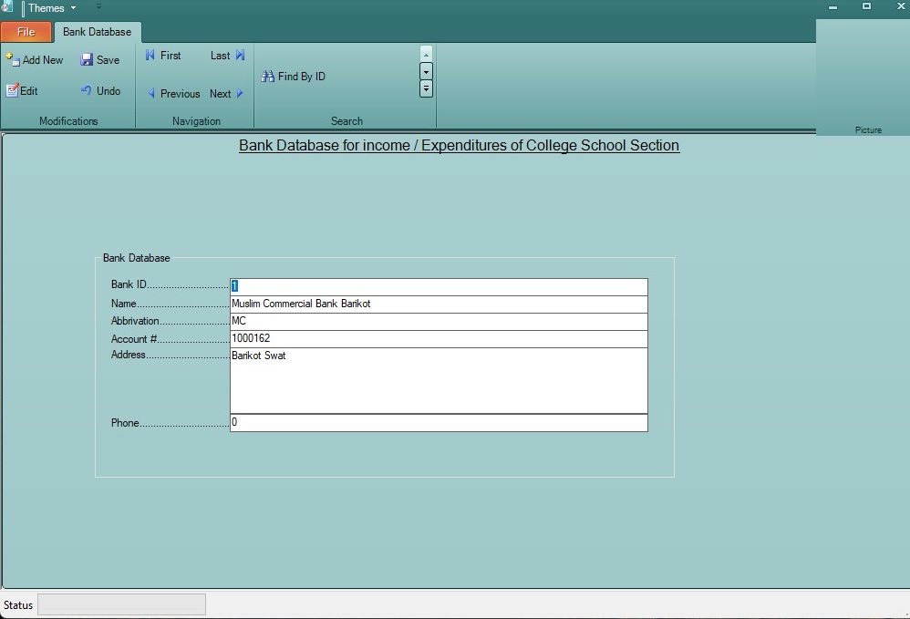Collapse the Picture panel area
This screenshot has height=619, width=910.
pyautogui.click(x=868, y=129)
